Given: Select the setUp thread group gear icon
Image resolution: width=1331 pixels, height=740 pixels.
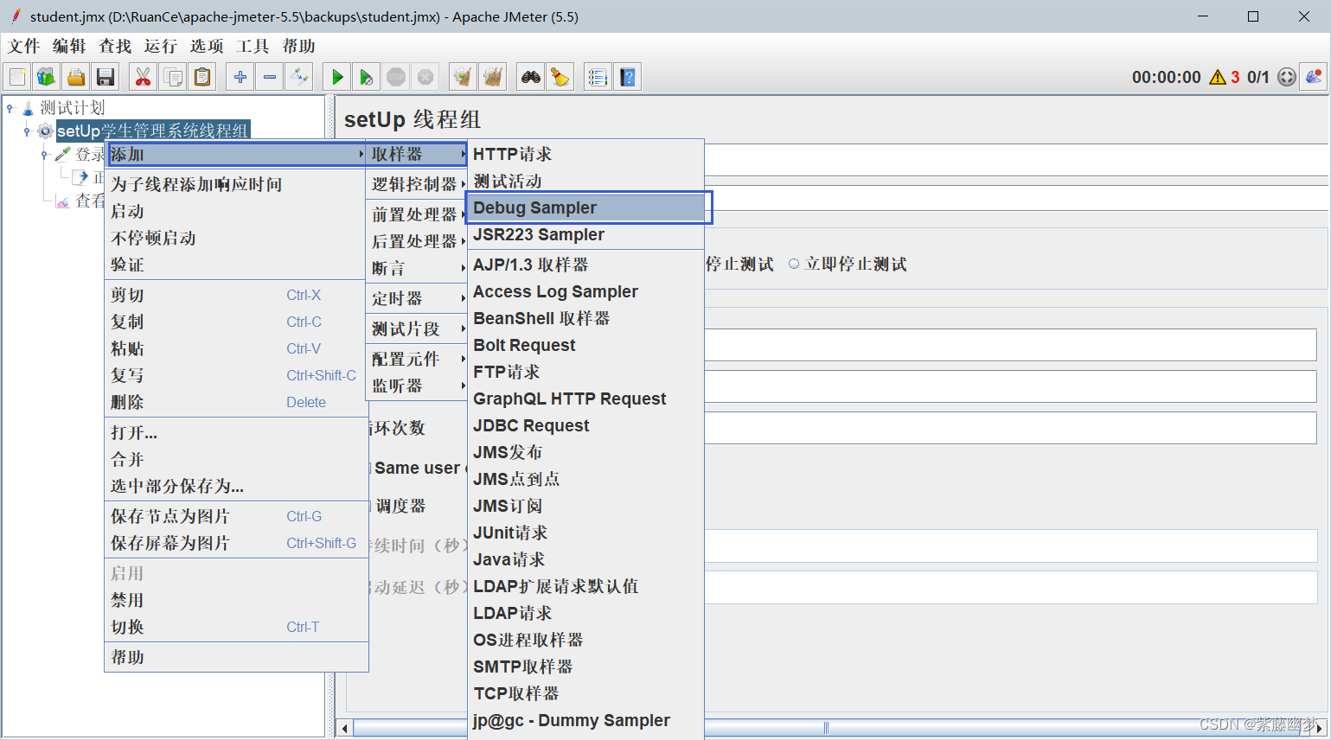Looking at the screenshot, I should (45, 131).
